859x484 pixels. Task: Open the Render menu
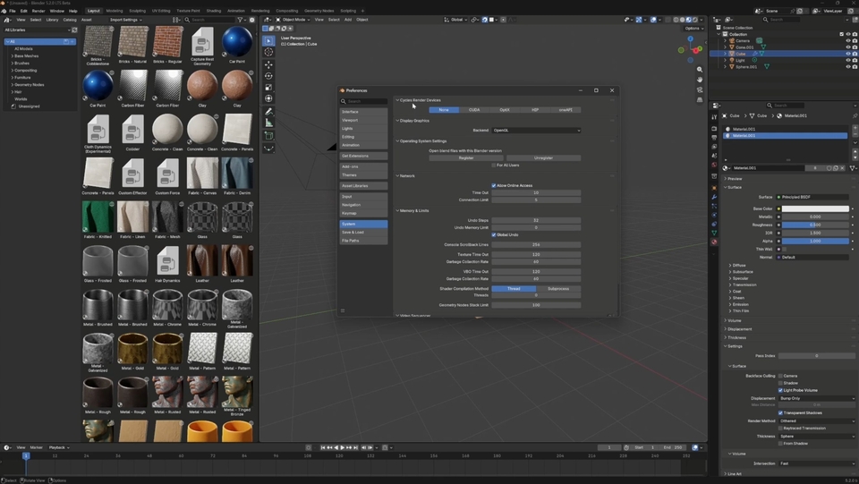38,11
